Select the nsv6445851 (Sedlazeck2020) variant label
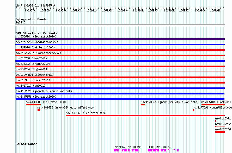The height and width of the screenshot is (153, 232). click(x=36, y=97)
